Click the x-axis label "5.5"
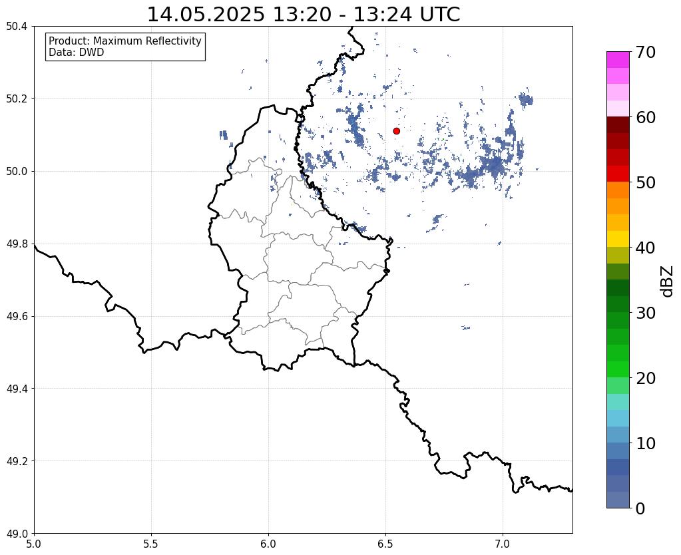The image size is (681, 555). point(151,544)
